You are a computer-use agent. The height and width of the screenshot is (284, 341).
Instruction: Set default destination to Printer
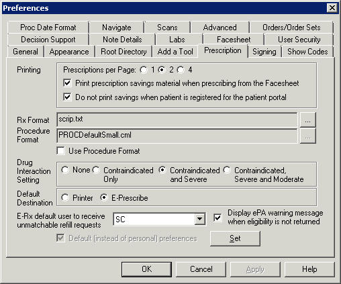(x=65, y=197)
